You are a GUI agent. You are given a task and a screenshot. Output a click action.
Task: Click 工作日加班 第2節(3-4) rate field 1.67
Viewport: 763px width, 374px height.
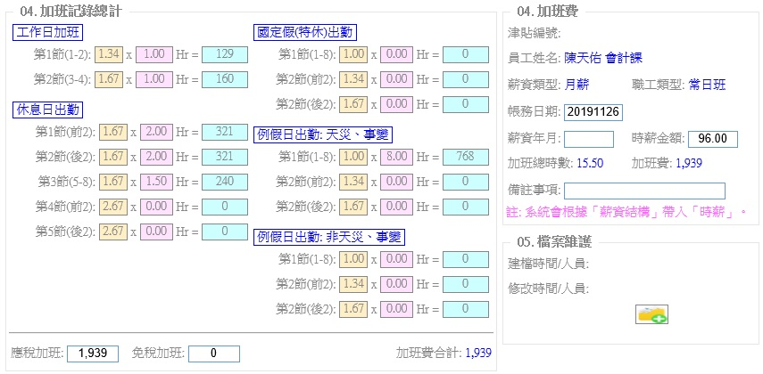click(x=109, y=79)
